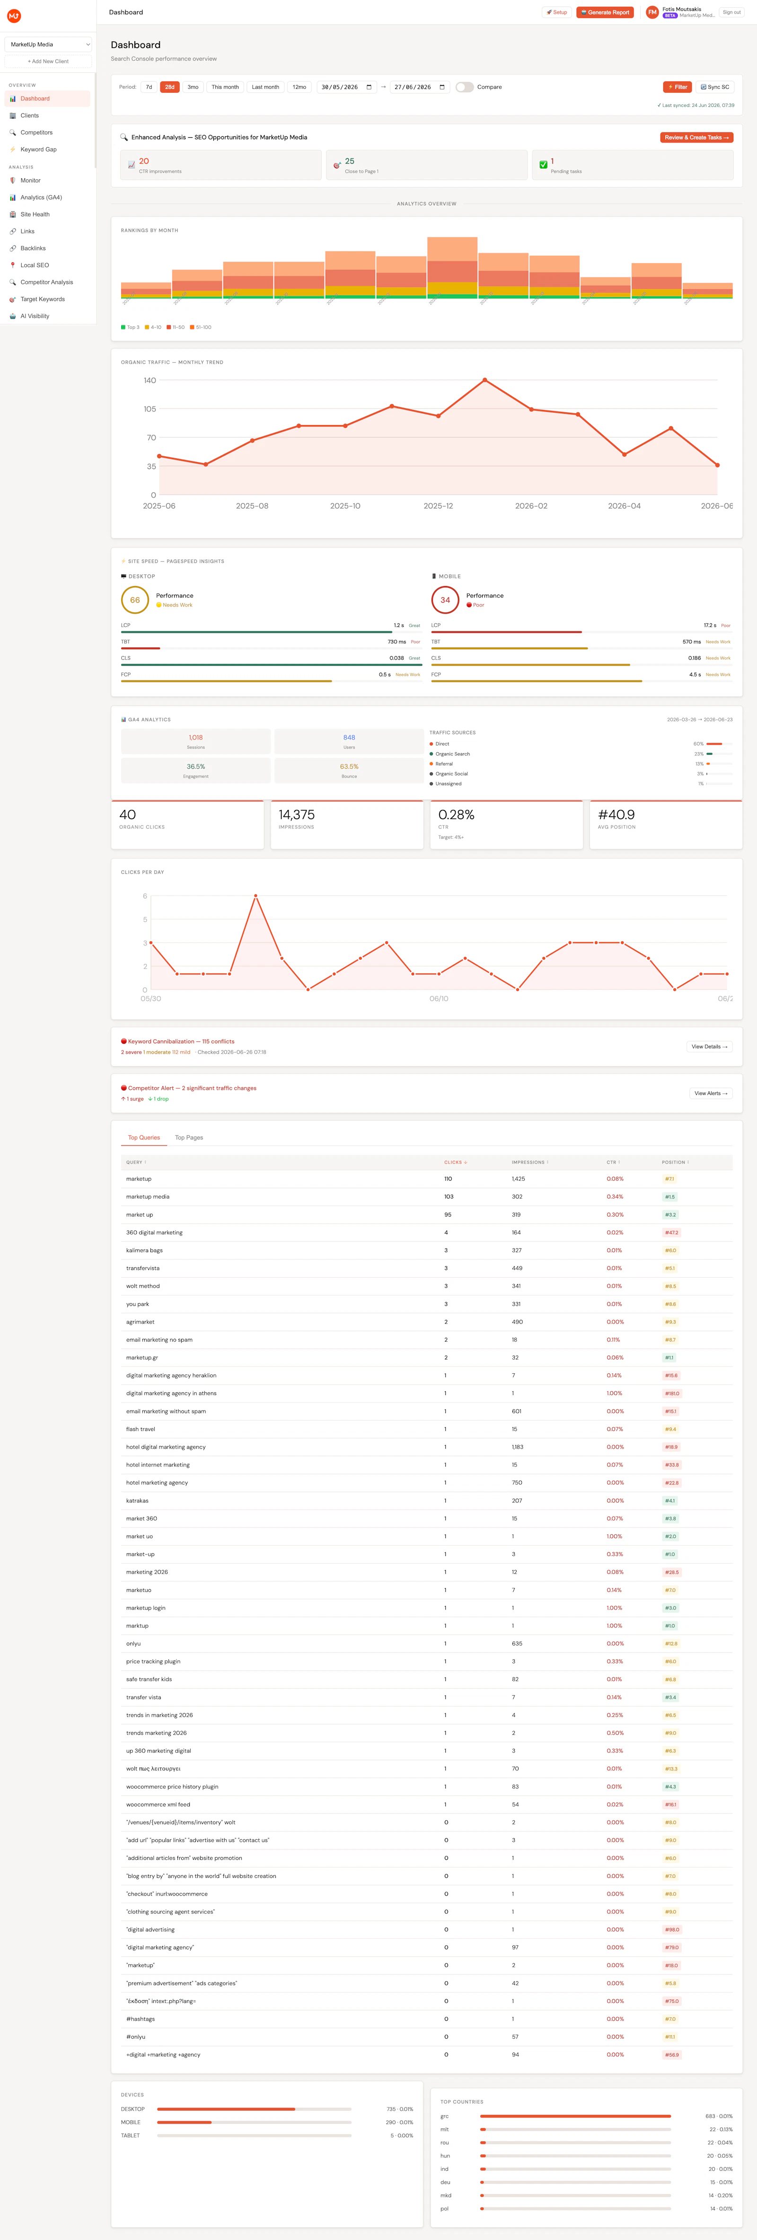Click the Clients icon in the sidebar
This screenshot has width=757, height=2240.
point(13,116)
